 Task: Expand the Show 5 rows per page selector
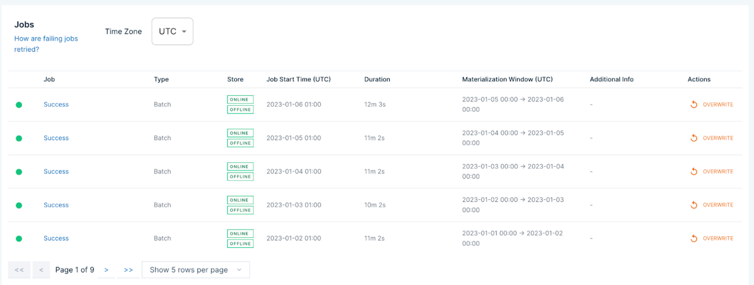tap(195, 269)
